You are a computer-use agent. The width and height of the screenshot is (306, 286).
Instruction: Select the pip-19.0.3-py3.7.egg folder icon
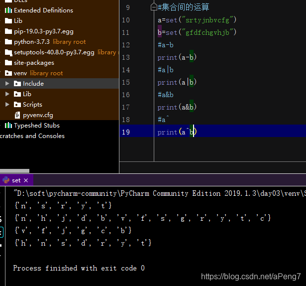pos(8,31)
